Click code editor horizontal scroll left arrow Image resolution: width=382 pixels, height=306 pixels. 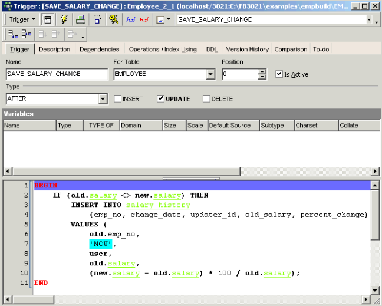pos(8,300)
